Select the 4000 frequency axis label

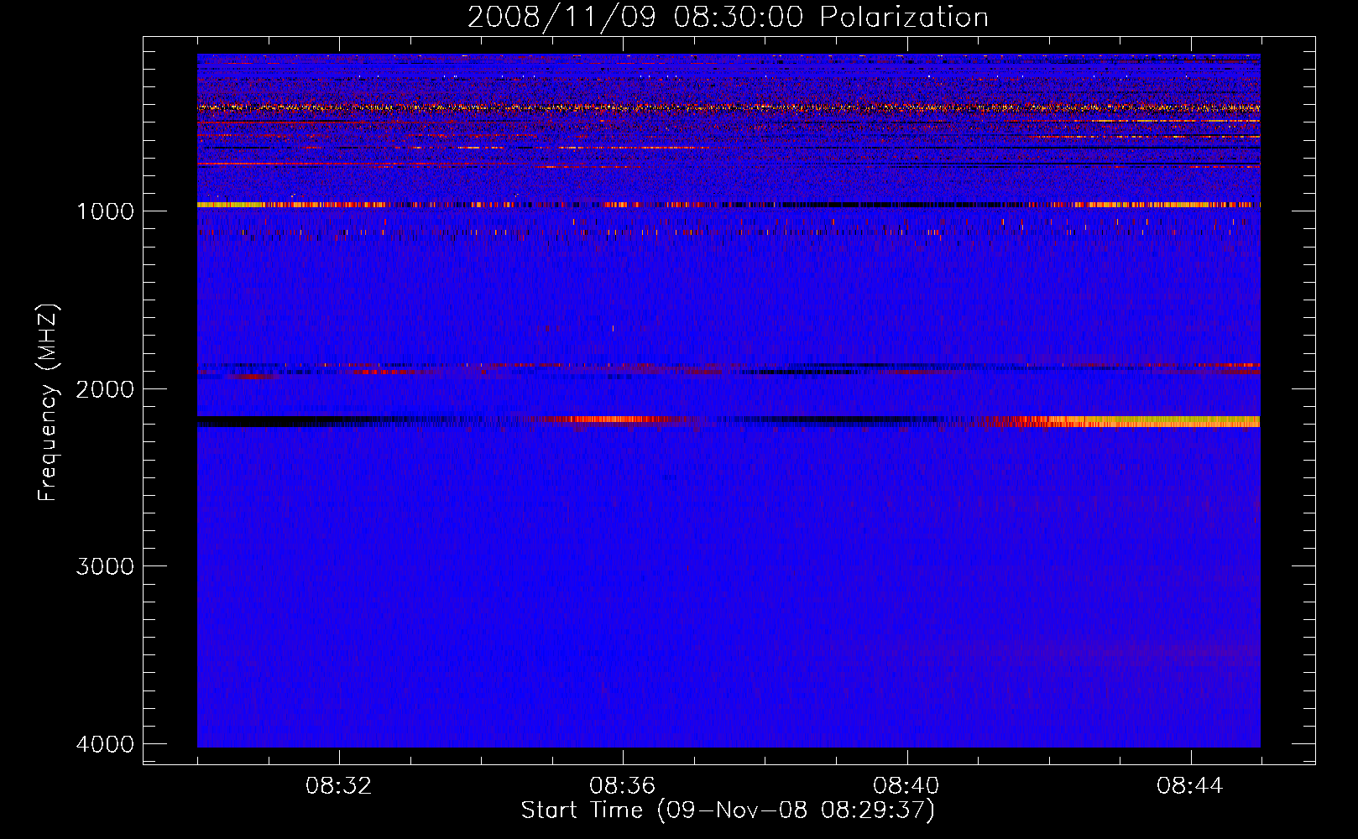pyautogui.click(x=105, y=744)
